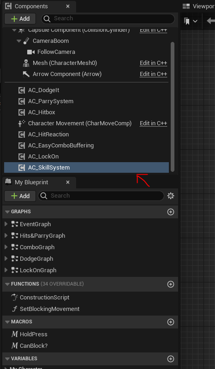The height and width of the screenshot is (369, 215).
Task: Select the CameraBoom spring arm icon
Action: click(26, 41)
